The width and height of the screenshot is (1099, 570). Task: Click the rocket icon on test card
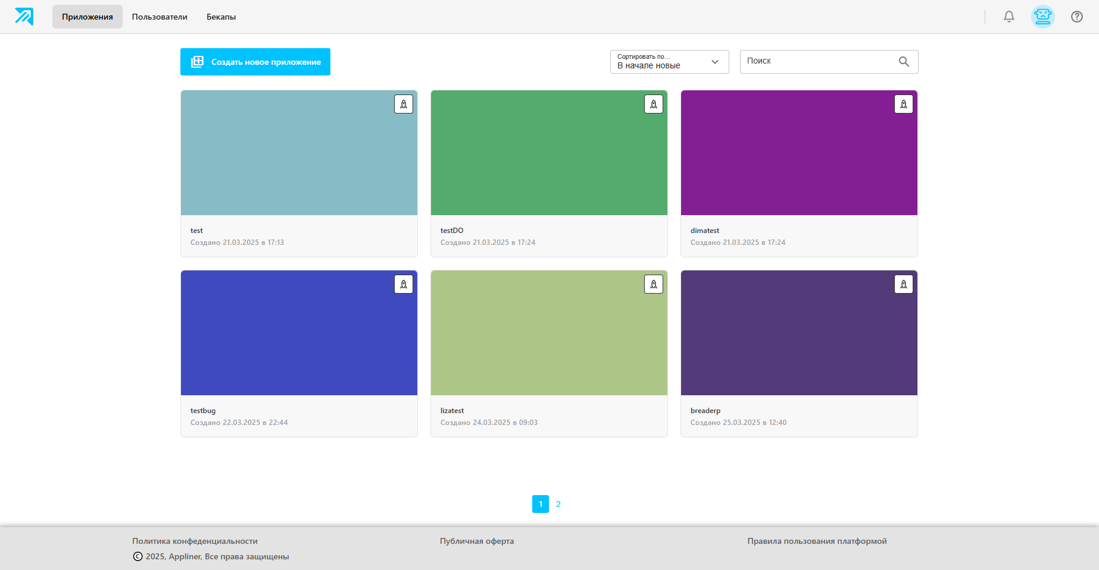pyautogui.click(x=404, y=104)
